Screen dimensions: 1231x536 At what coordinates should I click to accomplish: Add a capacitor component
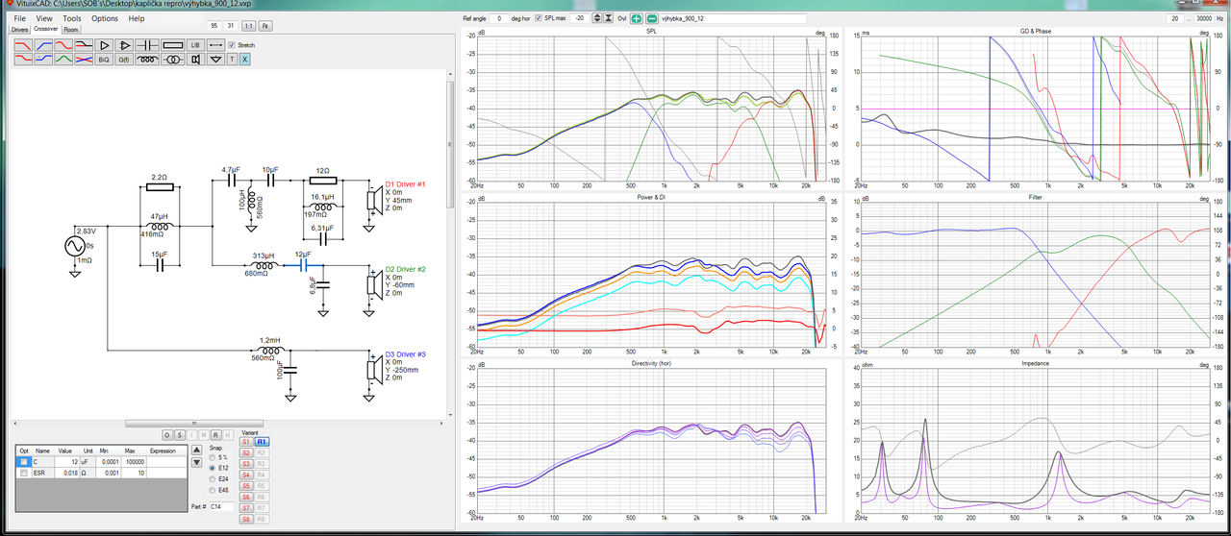pos(147,45)
